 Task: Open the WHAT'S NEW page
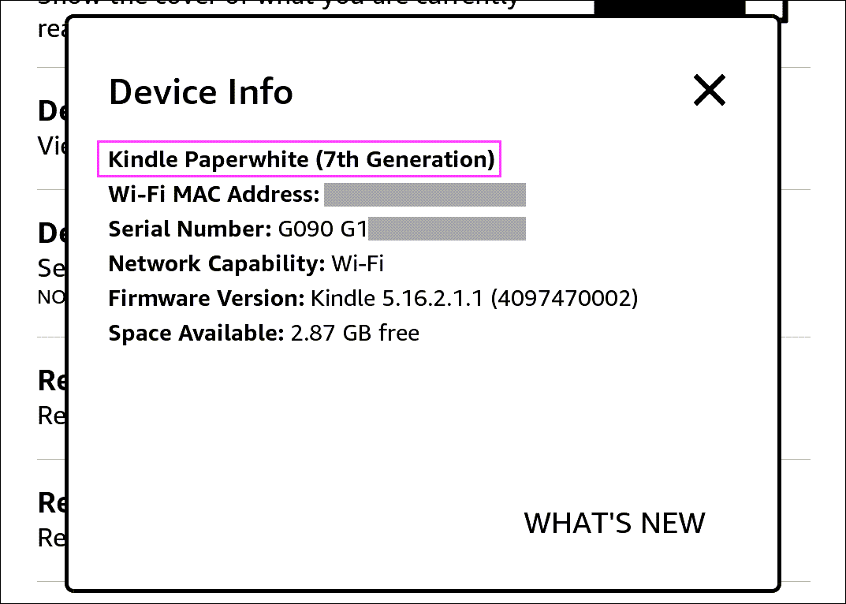[x=614, y=522]
